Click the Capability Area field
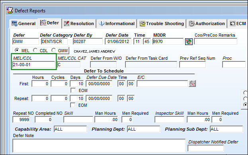The image size is (248, 155). [x=70, y=129]
